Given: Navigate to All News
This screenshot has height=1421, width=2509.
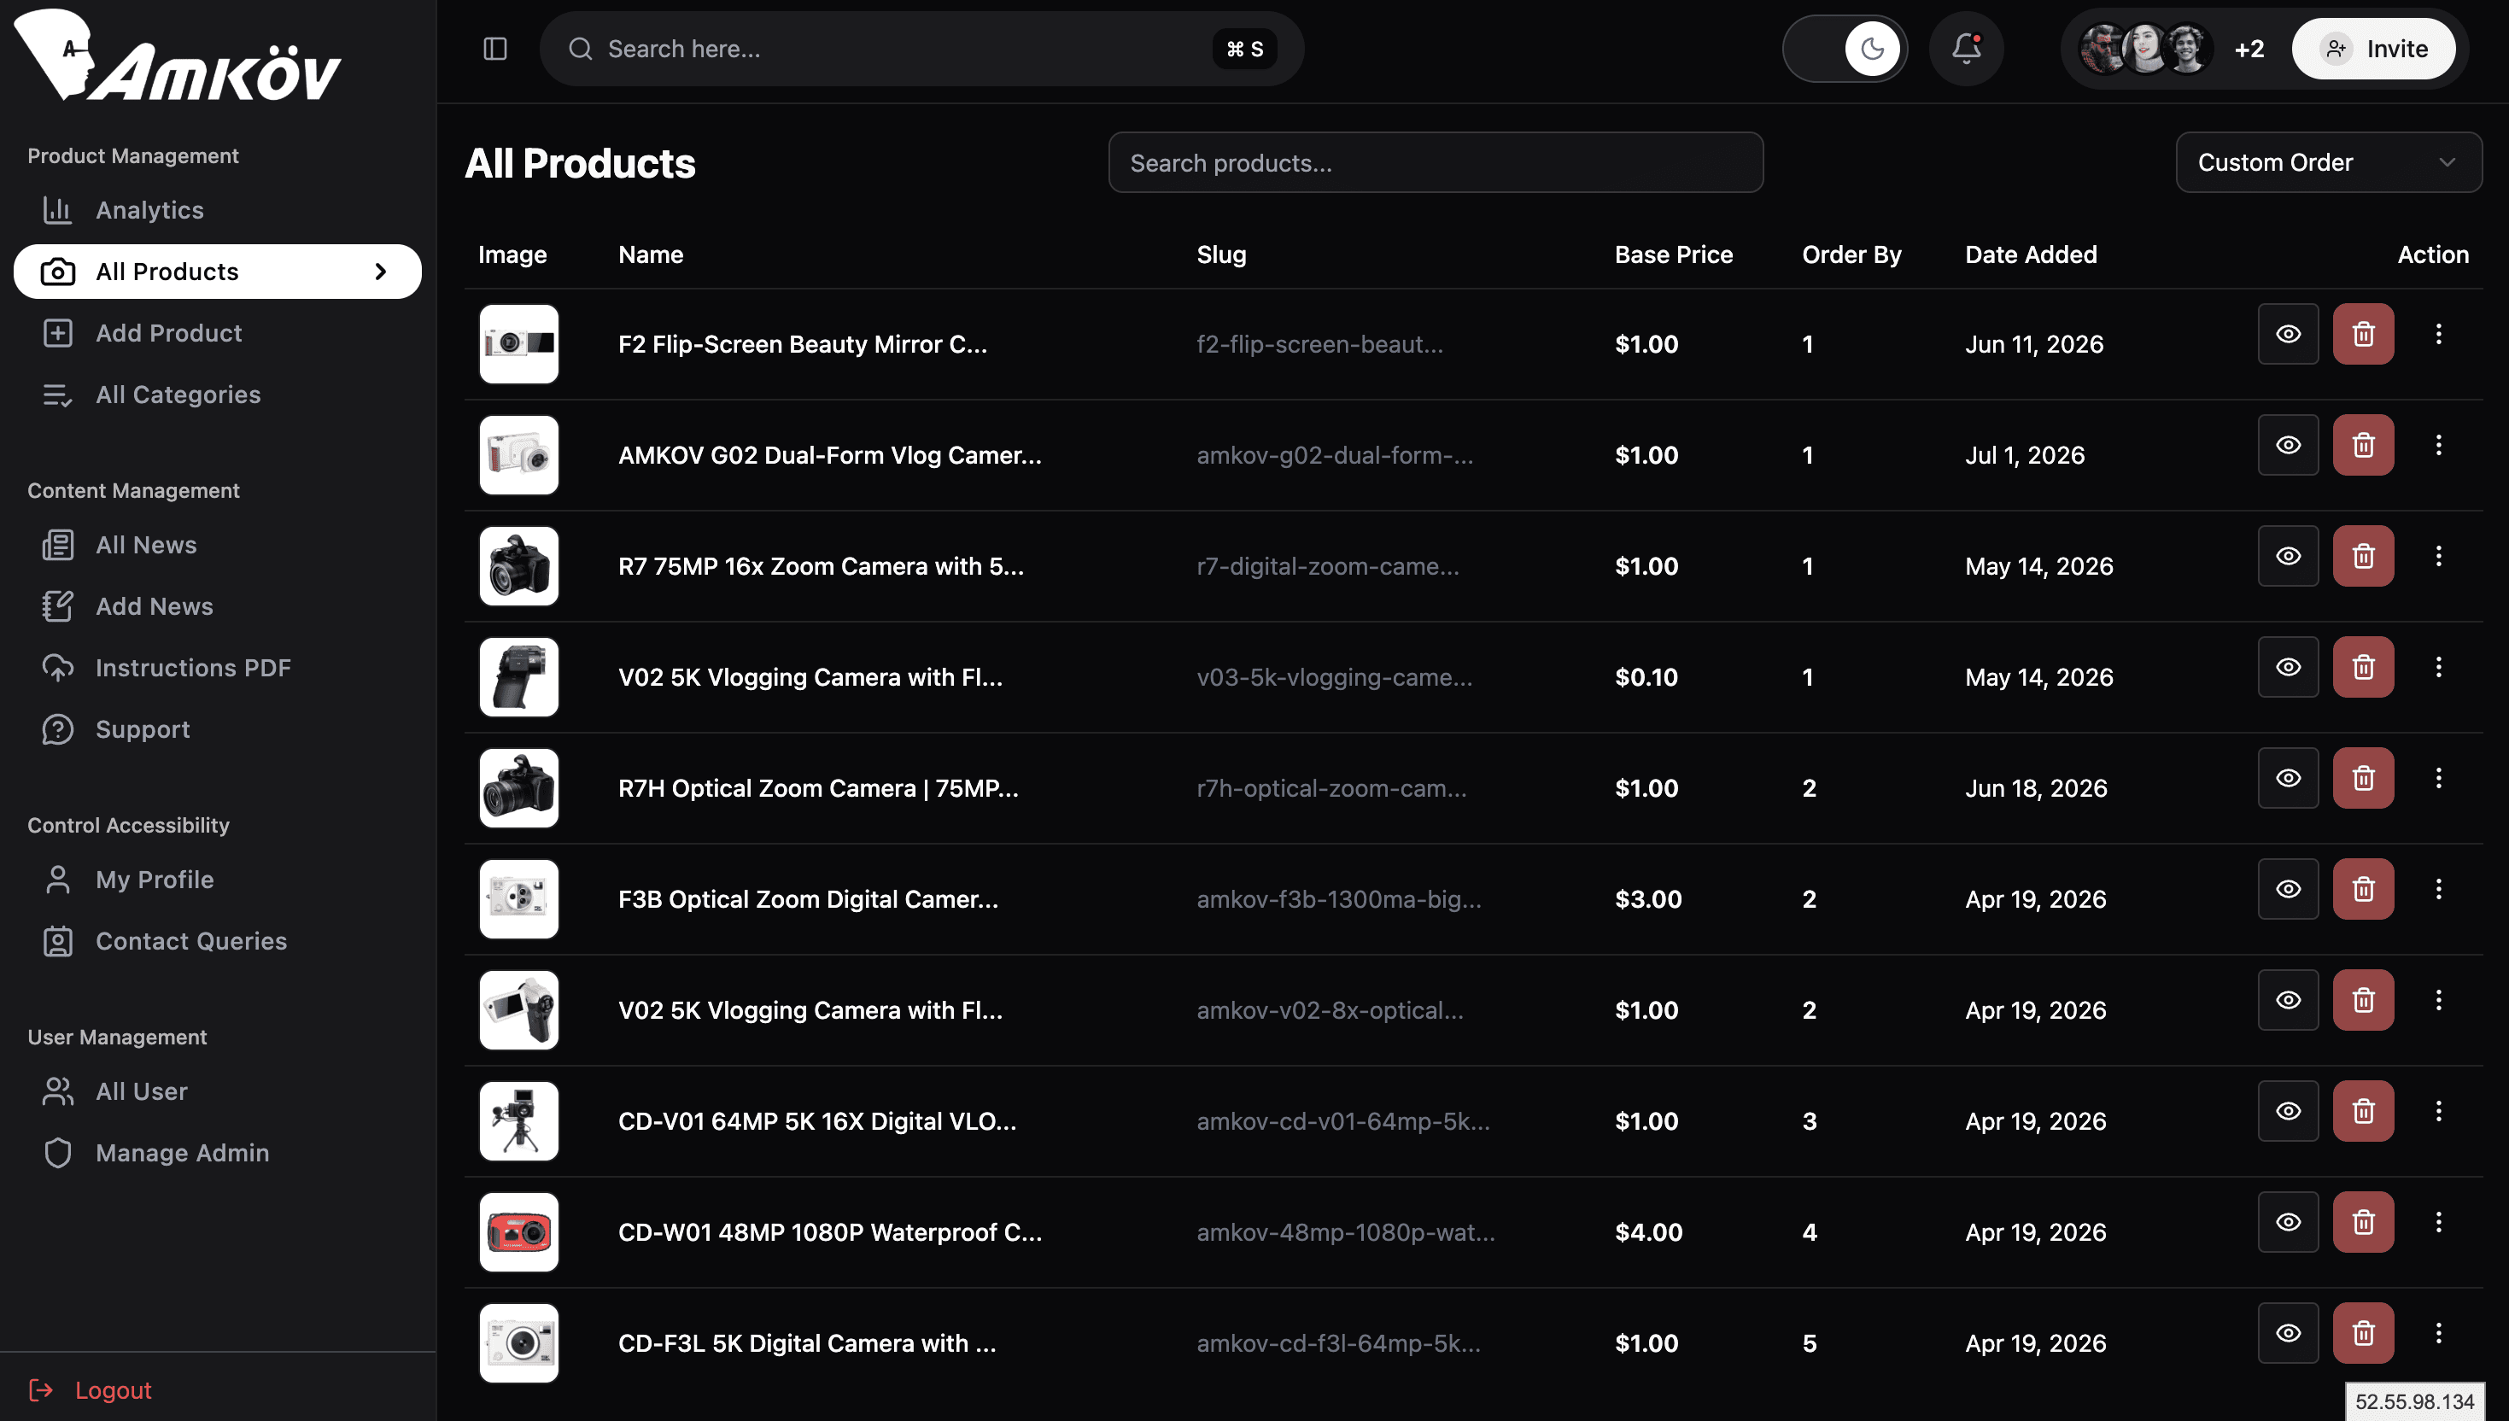Looking at the screenshot, I should [218, 545].
